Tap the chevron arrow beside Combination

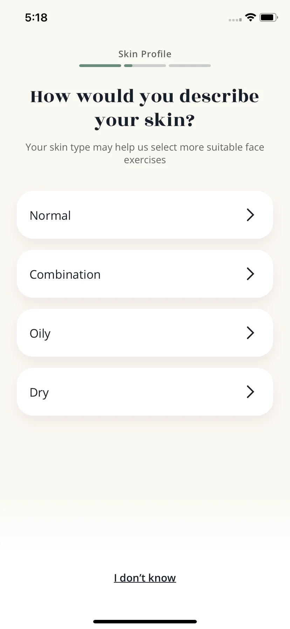click(250, 274)
